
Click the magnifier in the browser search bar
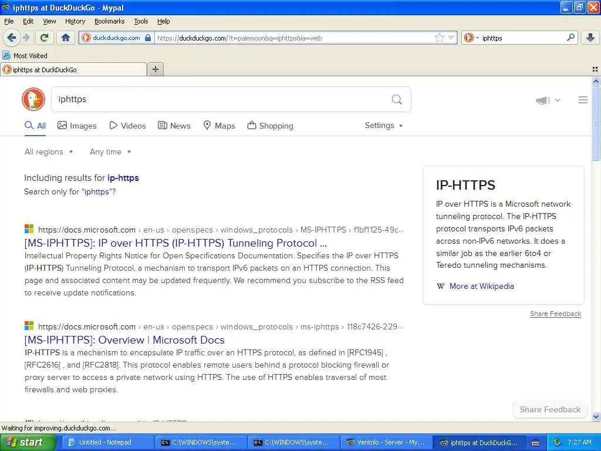tap(570, 38)
